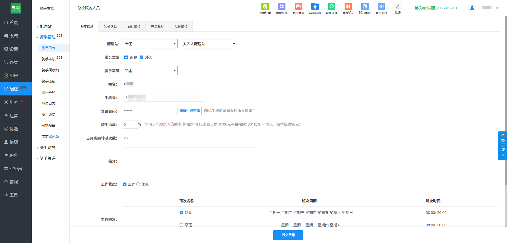This screenshot has height=243, width=507.
Task: Select the 休息 status radio button
Action: (x=138, y=184)
